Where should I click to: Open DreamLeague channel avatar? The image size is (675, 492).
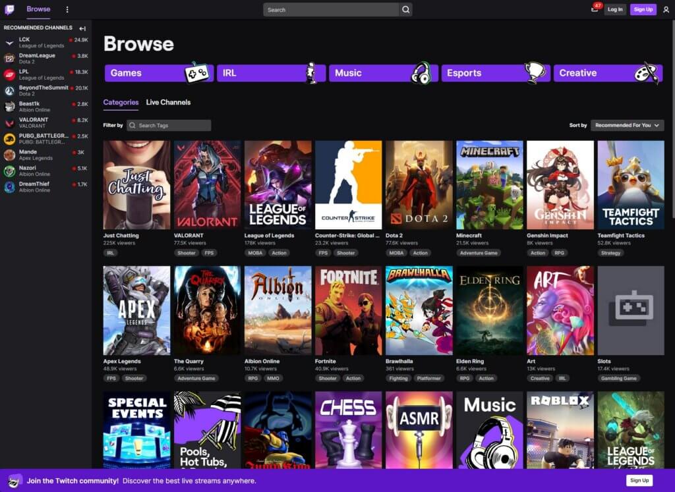pos(9,59)
